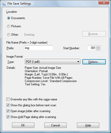This screenshot has height=133, width=111.
Task: Click the scanner icon in title bar
Action: point(4,4)
